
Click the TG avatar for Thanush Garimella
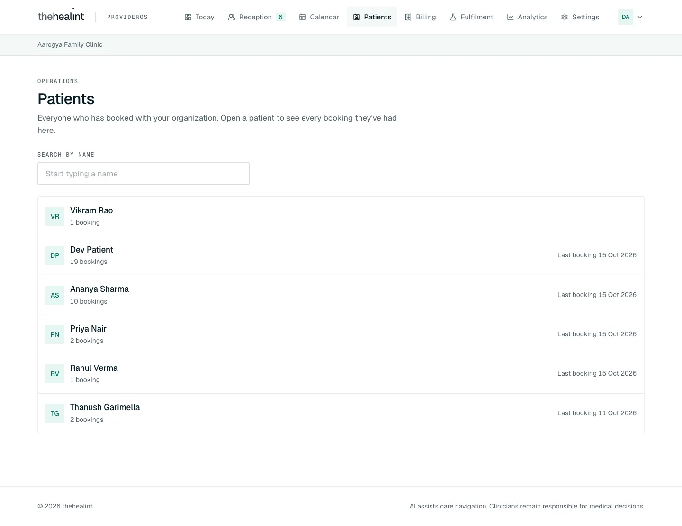(55, 413)
